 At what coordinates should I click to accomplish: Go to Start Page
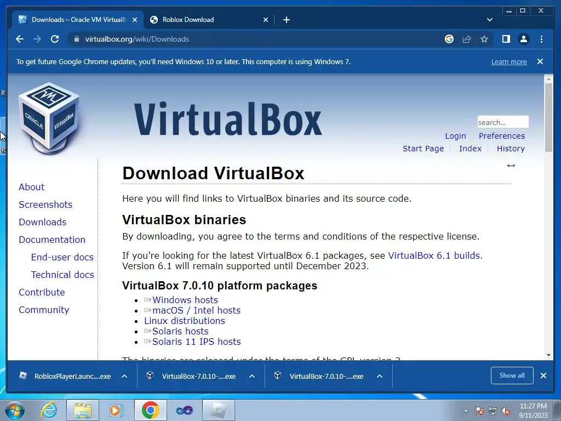pos(423,149)
